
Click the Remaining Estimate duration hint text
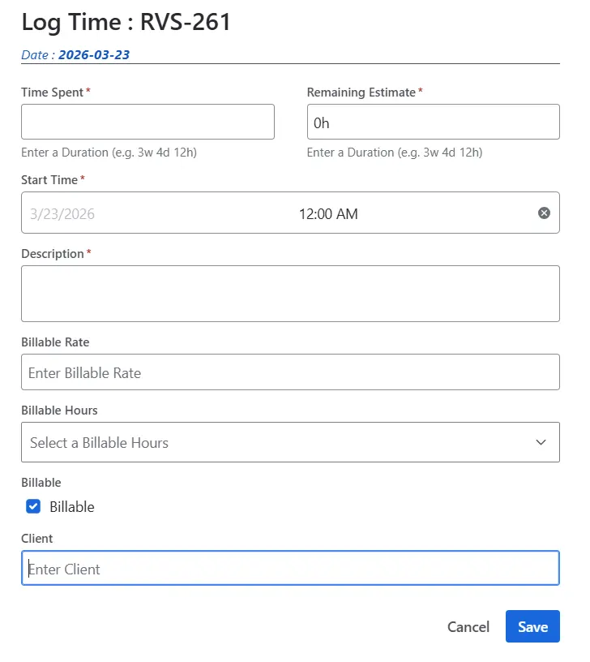395,153
